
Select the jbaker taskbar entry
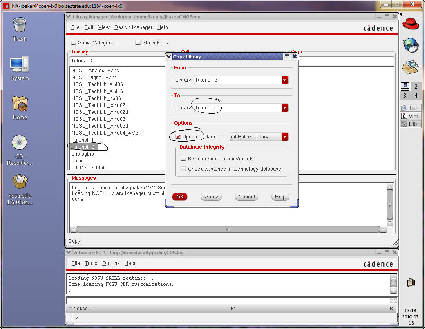point(410,108)
